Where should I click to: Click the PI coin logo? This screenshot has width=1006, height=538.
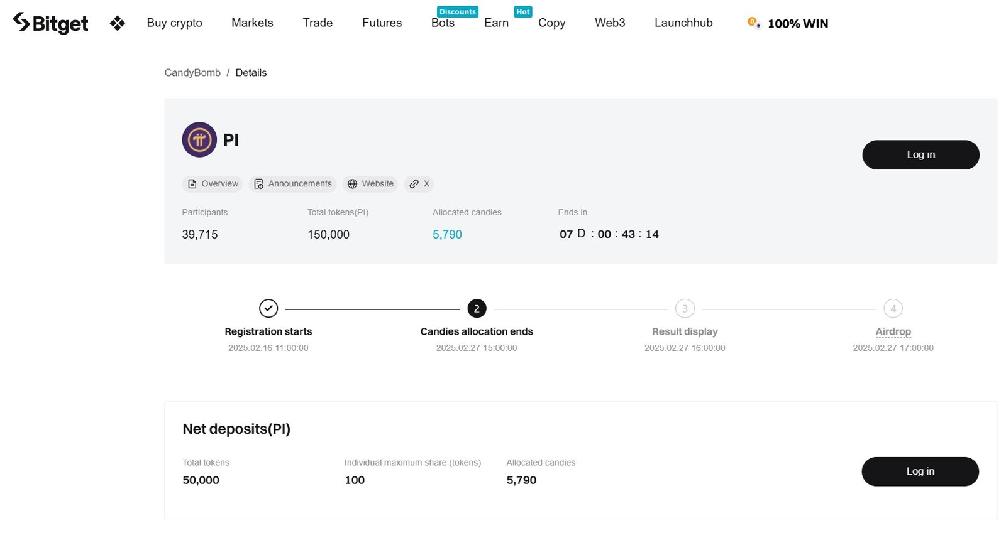click(199, 139)
